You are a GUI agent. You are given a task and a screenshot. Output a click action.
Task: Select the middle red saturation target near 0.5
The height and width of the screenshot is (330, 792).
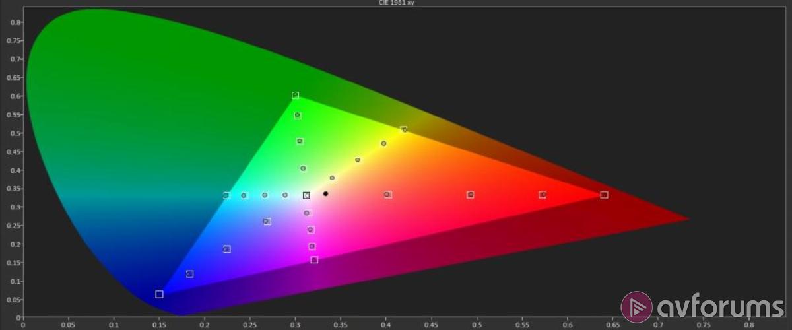click(470, 195)
